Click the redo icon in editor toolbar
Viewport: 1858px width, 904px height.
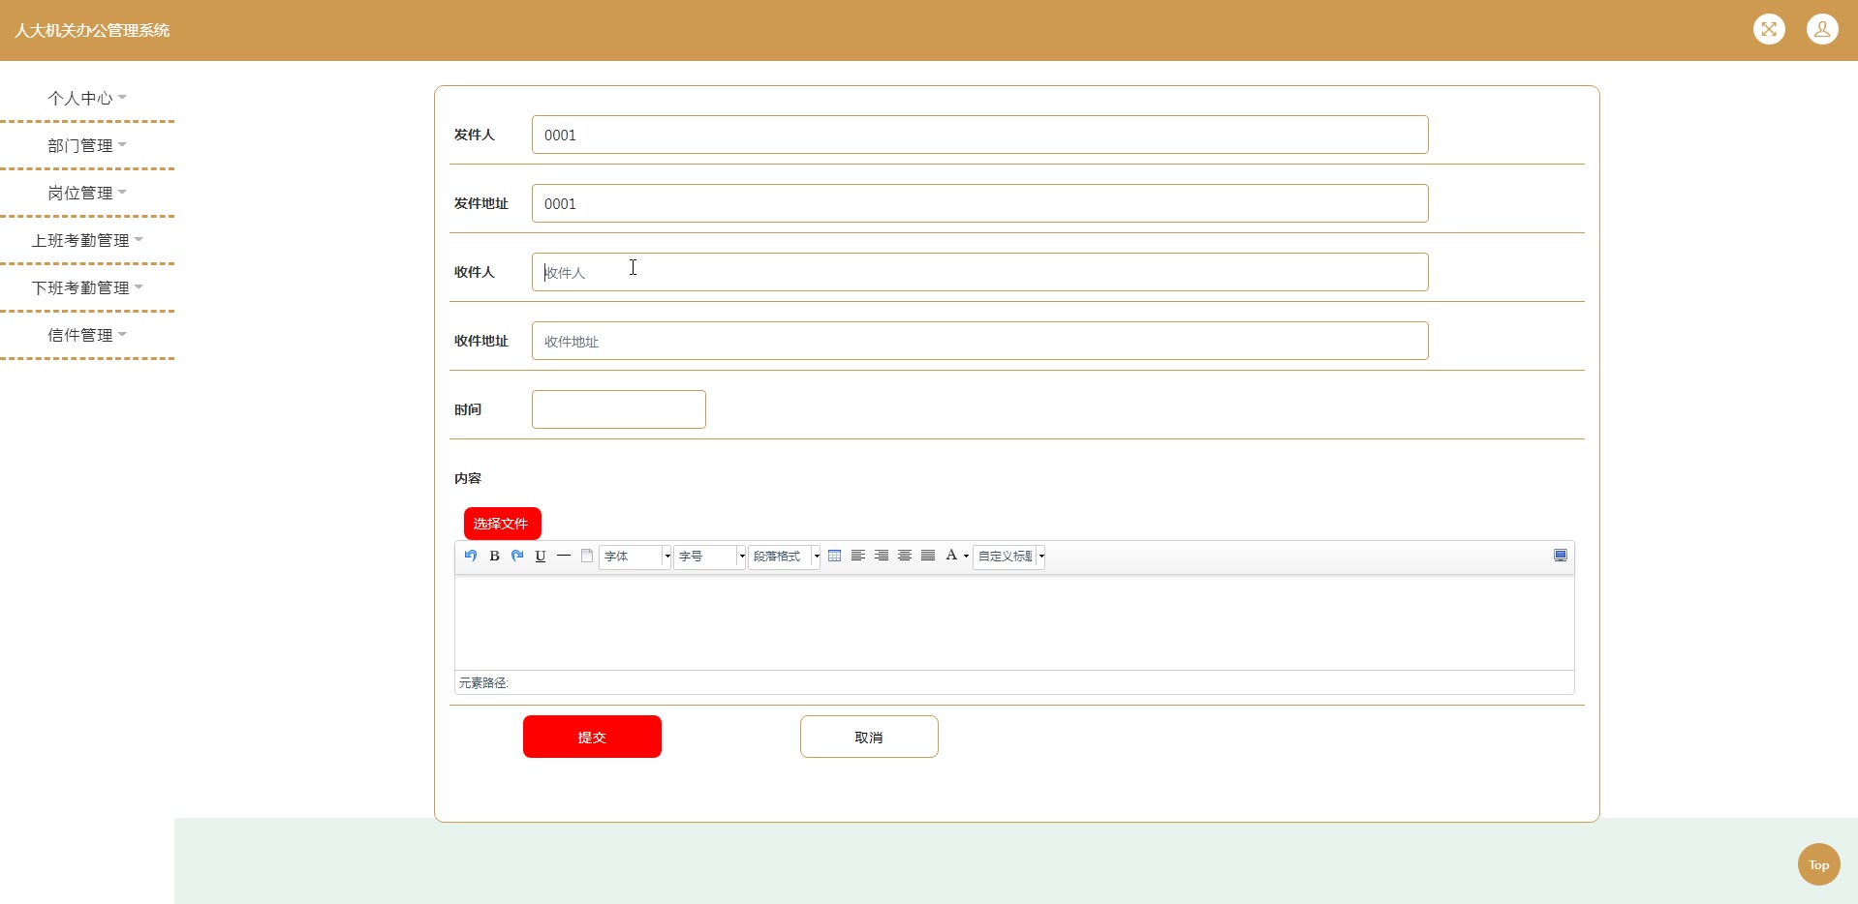click(x=517, y=556)
